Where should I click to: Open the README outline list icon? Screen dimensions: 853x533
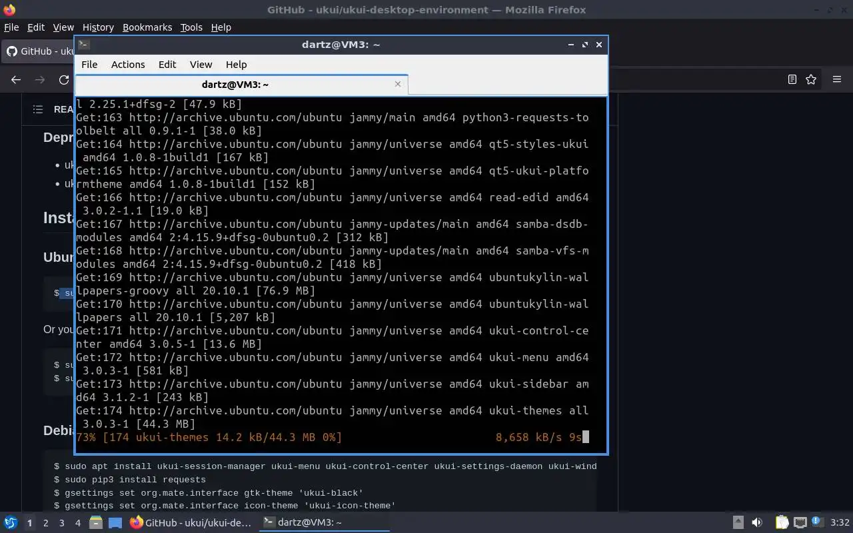pos(38,109)
